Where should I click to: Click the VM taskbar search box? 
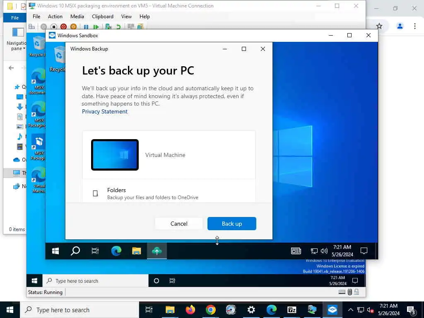[96, 281]
